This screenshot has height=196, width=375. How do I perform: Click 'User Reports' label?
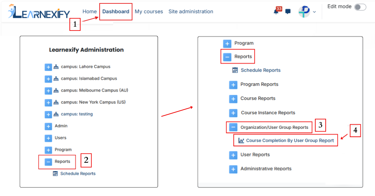[x=255, y=154]
